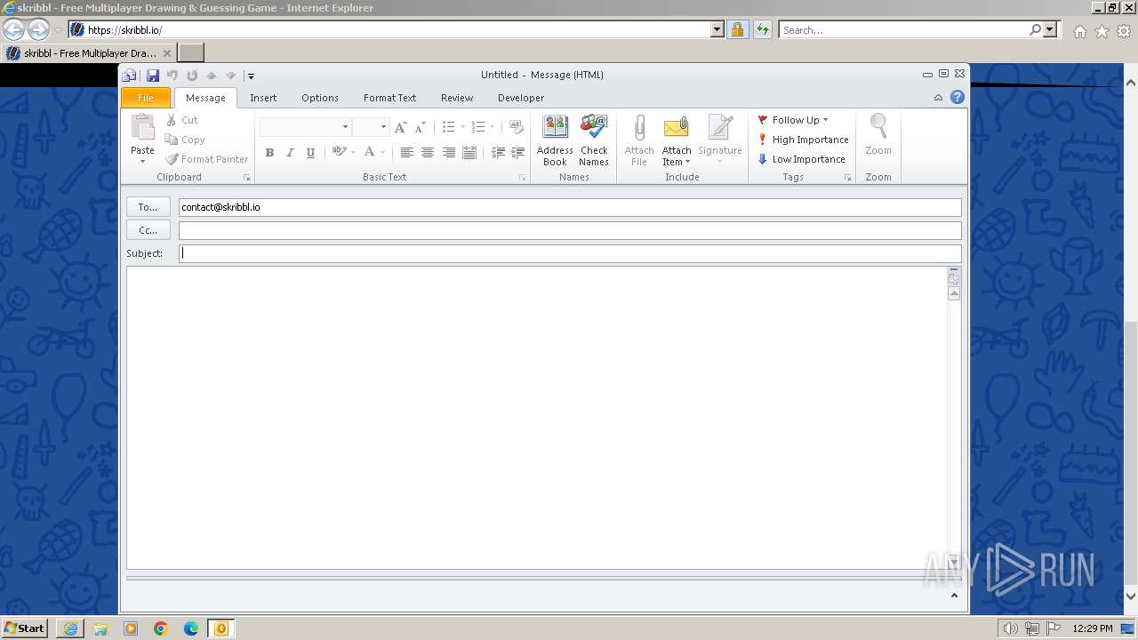Click into the To address field
This screenshot has width=1138, height=640.
(570, 207)
